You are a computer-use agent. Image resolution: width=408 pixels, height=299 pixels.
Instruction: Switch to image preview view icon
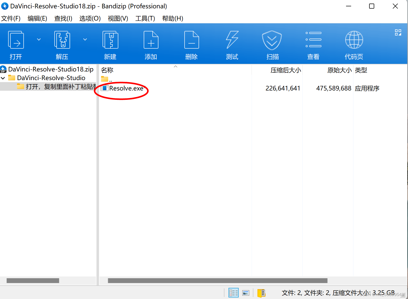pos(246,293)
